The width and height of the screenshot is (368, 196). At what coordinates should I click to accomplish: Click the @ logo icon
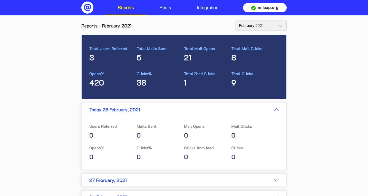[x=87, y=8]
